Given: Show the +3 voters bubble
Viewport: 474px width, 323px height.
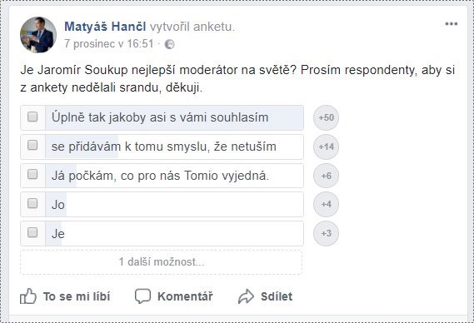Looking at the screenshot, I should click(x=326, y=233).
